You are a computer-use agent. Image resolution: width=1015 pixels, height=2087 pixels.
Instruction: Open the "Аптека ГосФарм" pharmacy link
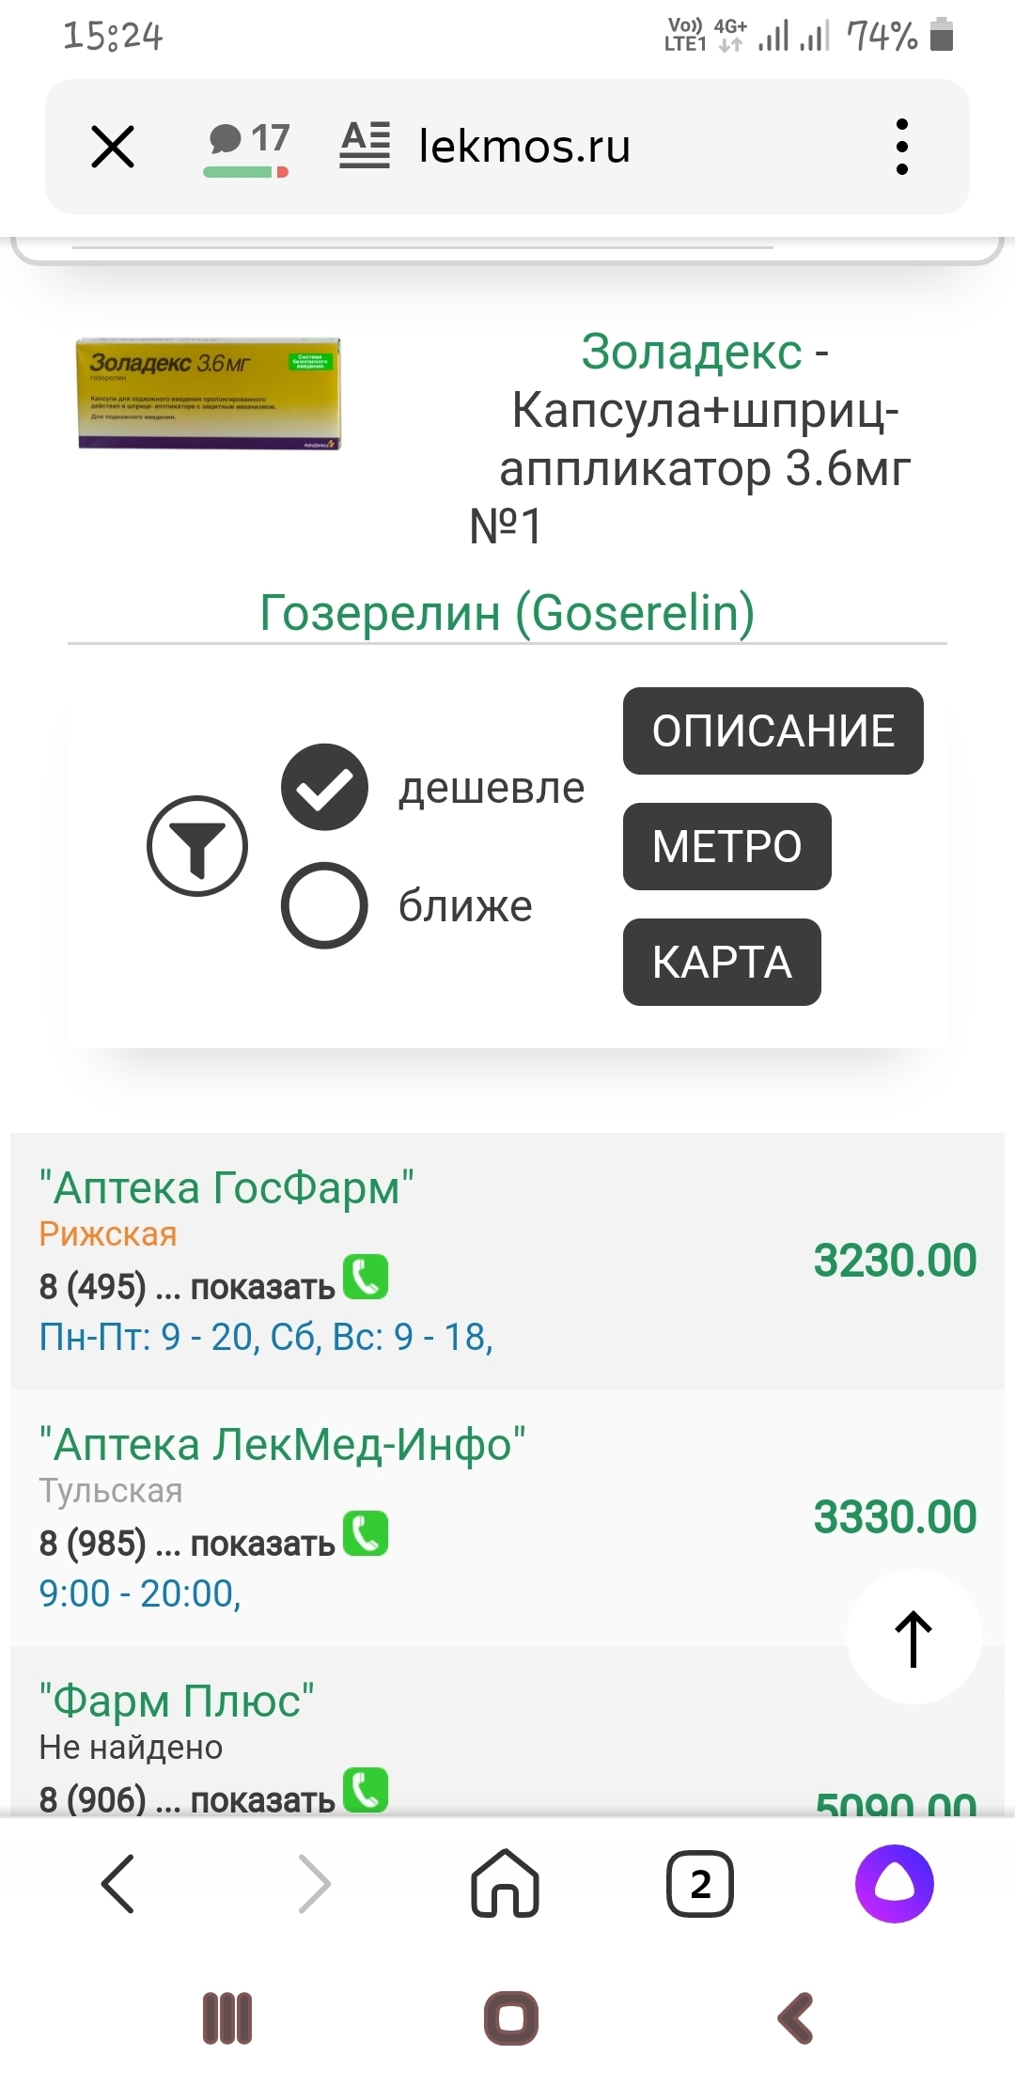[x=226, y=1188]
